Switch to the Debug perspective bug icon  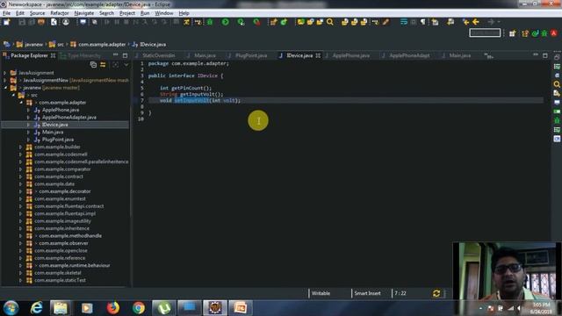pyautogui.click(x=544, y=33)
